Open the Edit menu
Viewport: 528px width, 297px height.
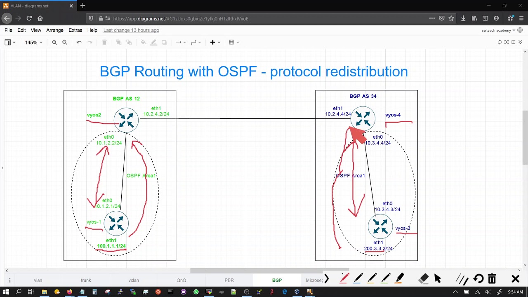click(21, 30)
